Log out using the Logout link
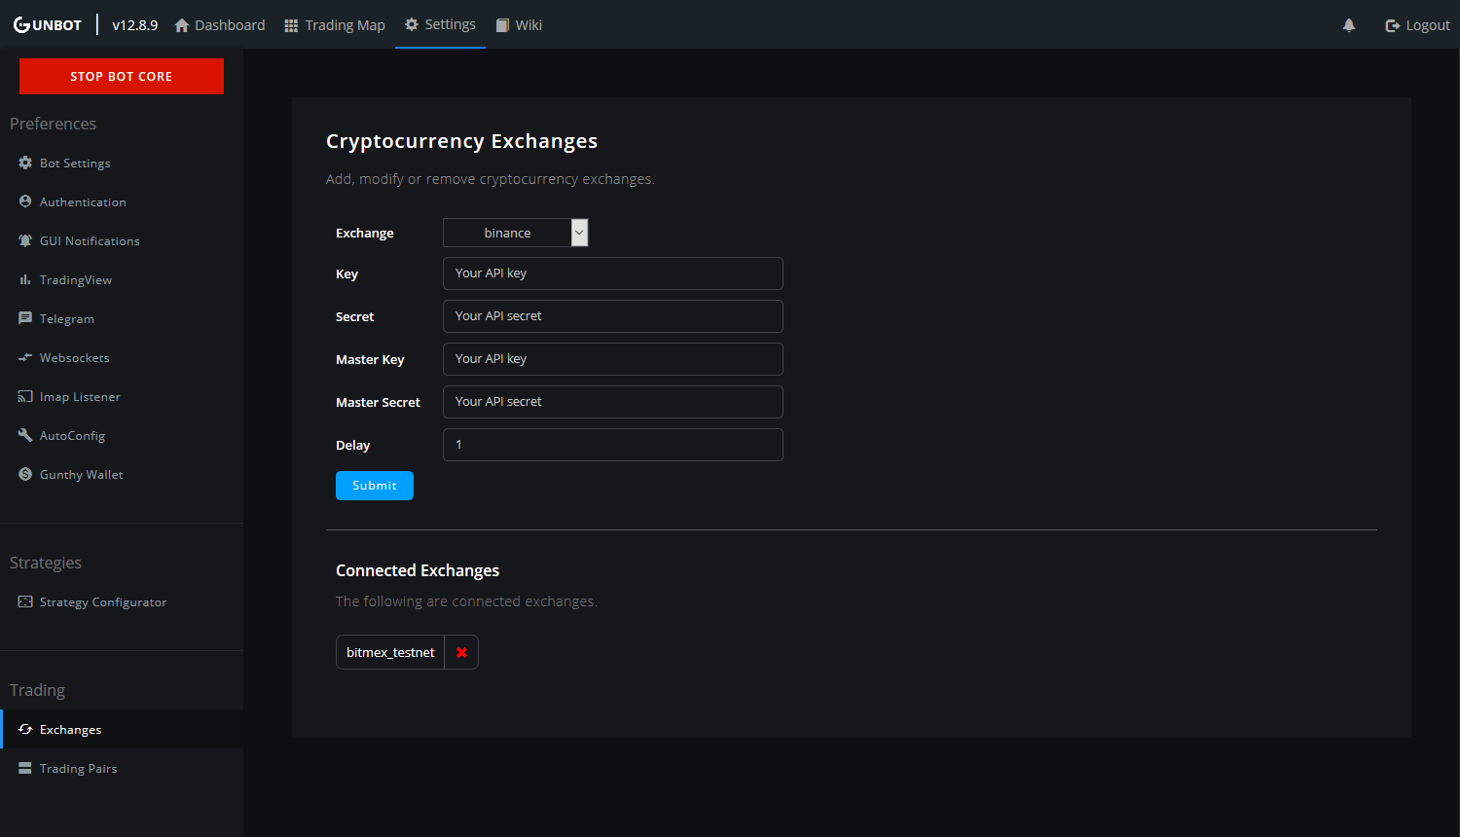1460x837 pixels. click(1417, 25)
